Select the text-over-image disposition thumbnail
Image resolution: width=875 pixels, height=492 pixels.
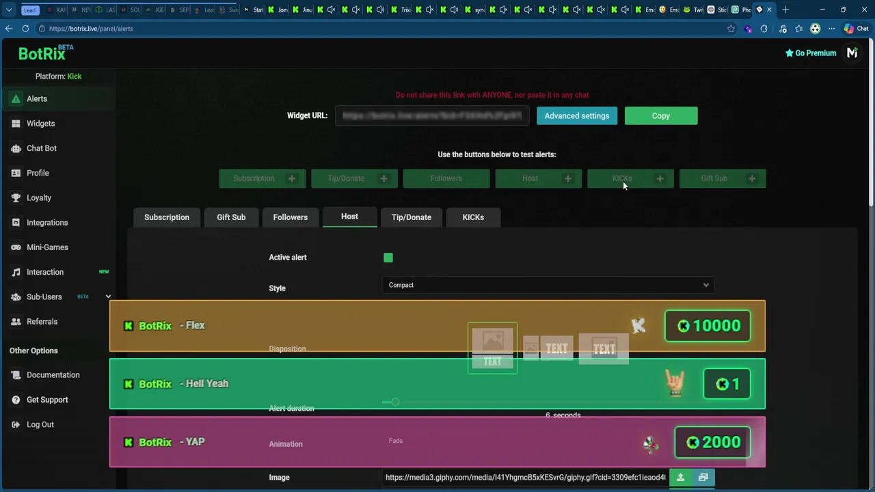[x=604, y=348]
